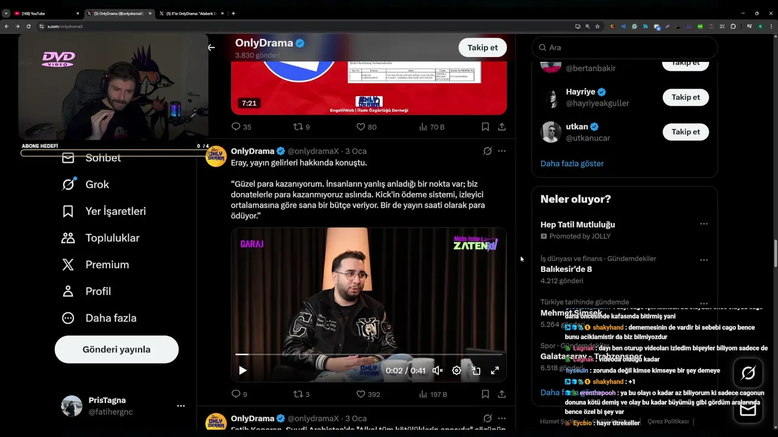This screenshot has width=778, height=437.
Task: Open Chrome three-dot menu
Action: click(771, 26)
